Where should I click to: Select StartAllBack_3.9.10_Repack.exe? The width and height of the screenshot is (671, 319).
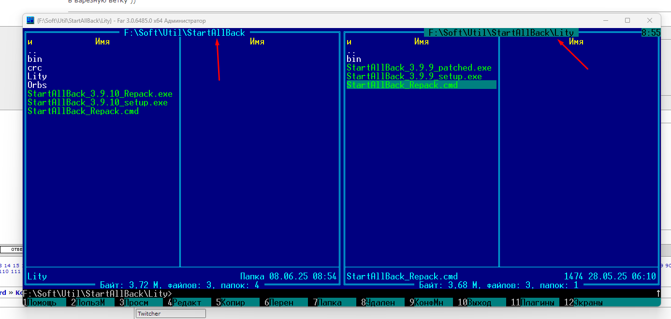pos(100,94)
